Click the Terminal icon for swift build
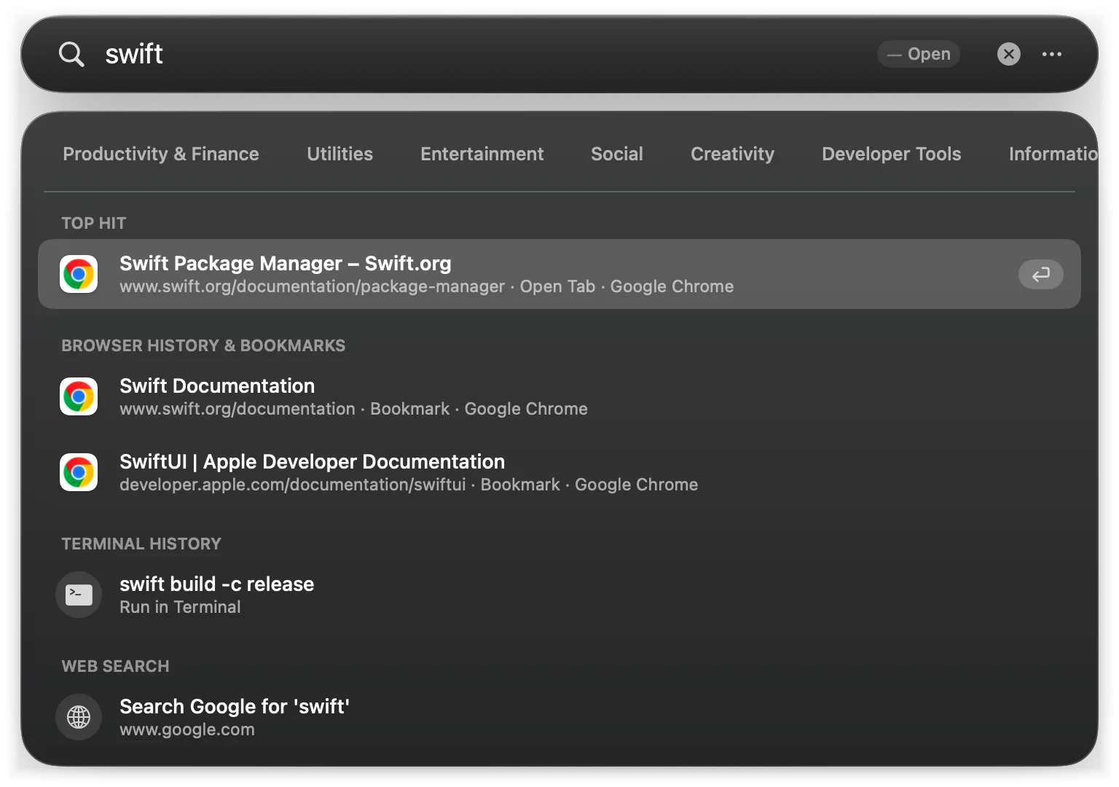Image resolution: width=1119 pixels, height=787 pixels. click(x=79, y=595)
